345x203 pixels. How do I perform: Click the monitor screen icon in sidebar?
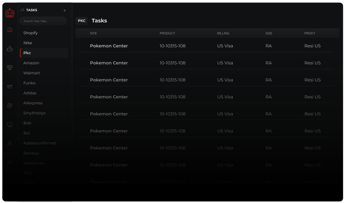[10, 124]
